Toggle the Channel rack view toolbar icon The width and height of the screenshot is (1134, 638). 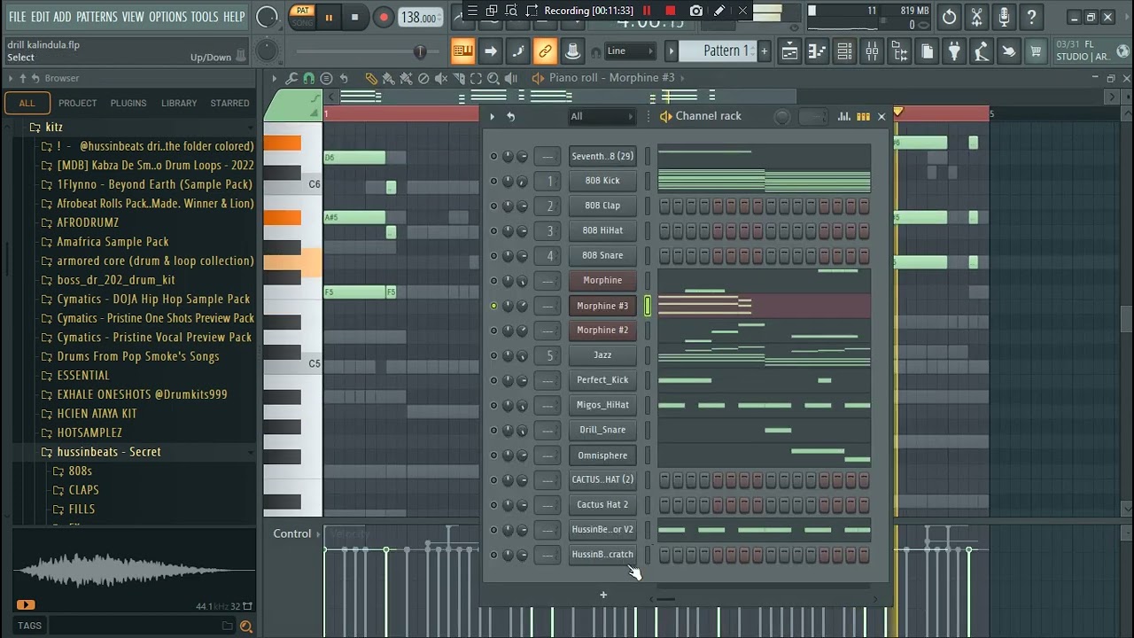844,51
